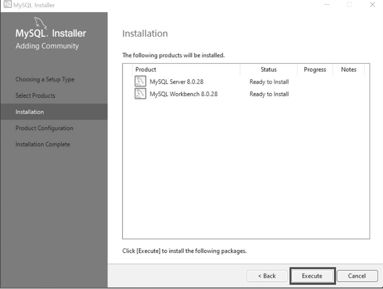Close the MySQL Installer window
Image resolution: width=383 pixels, height=289 pixels.
pos(372,4)
